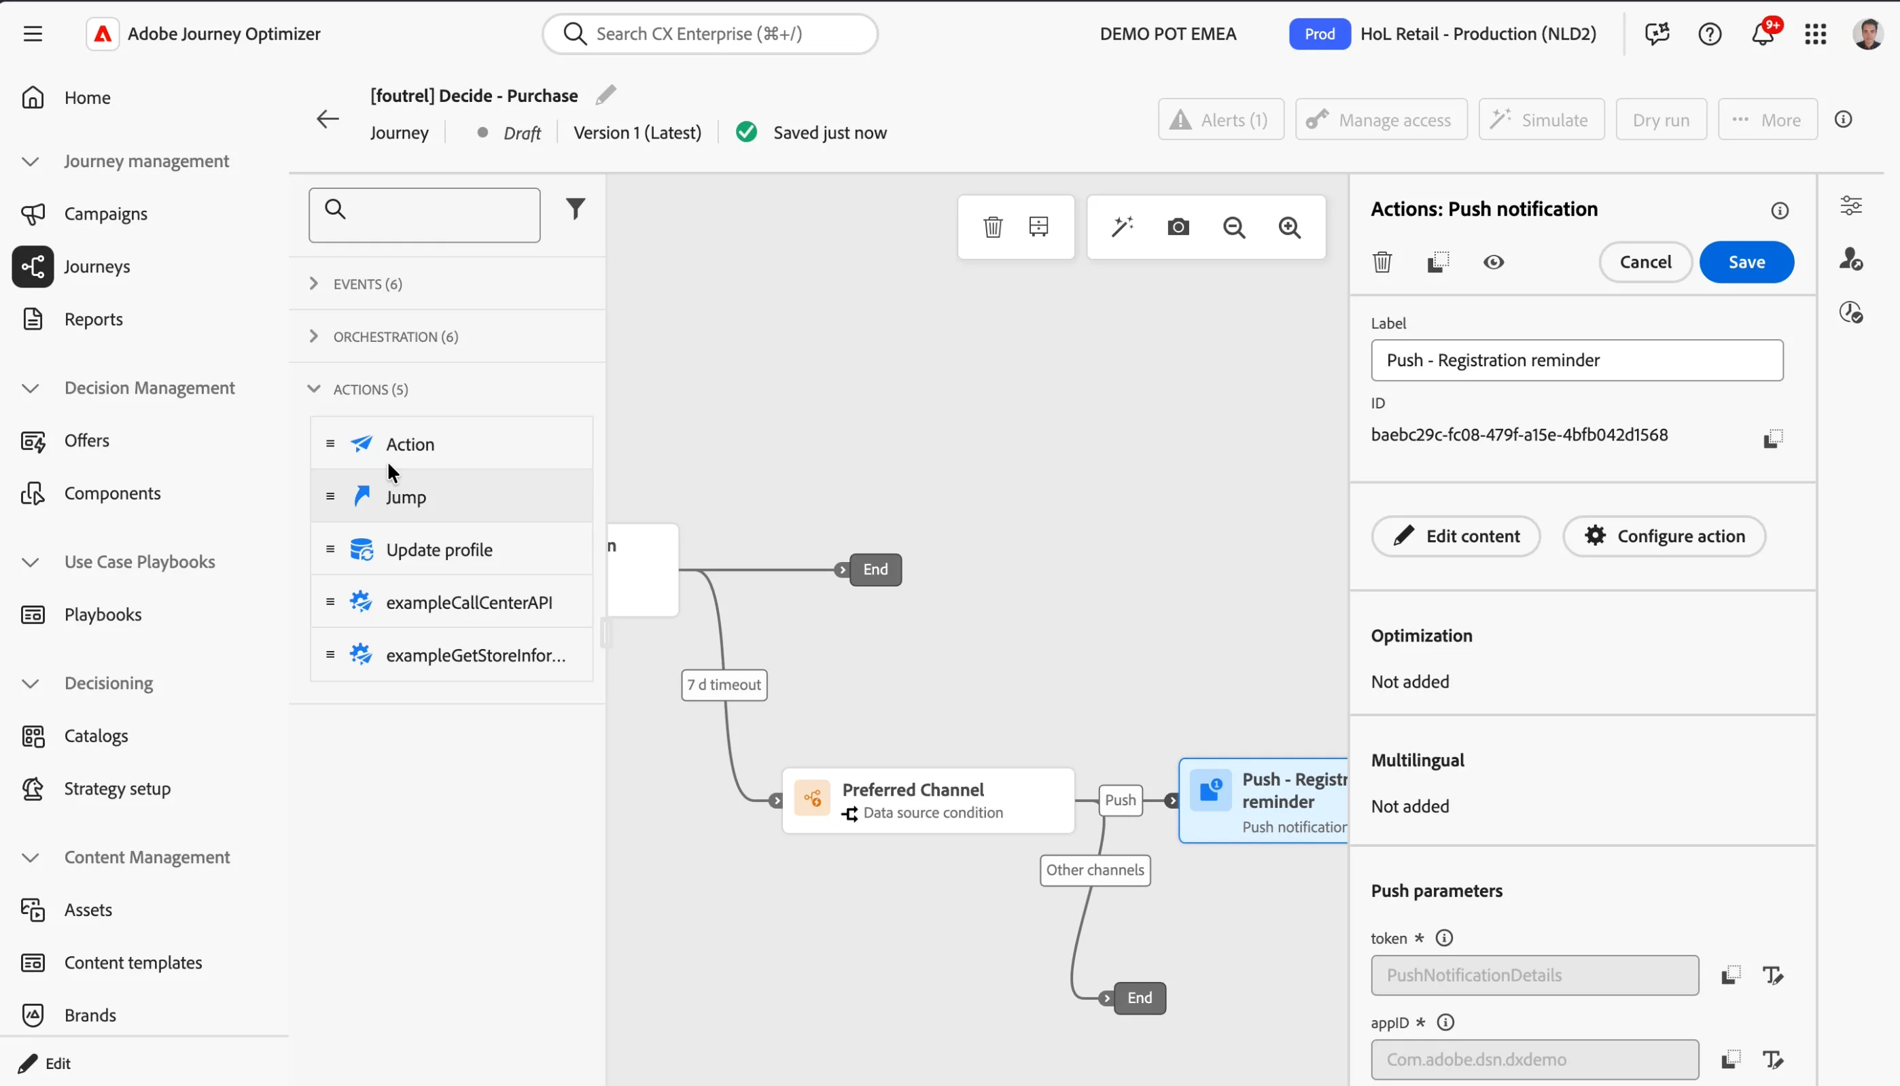Filter the palette activities with funnel icon

click(575, 209)
